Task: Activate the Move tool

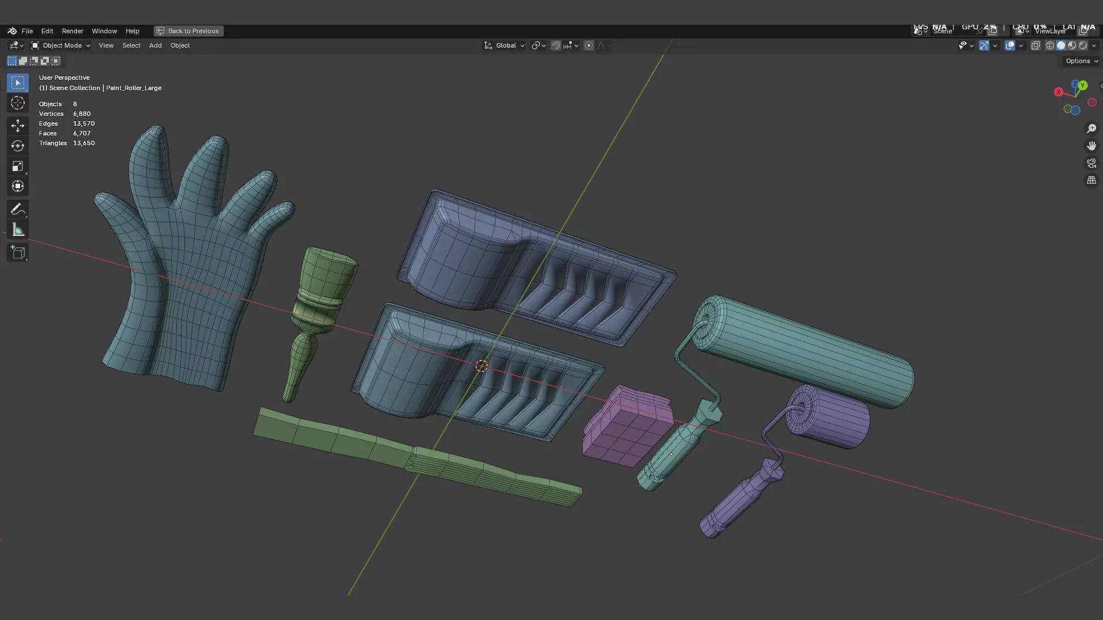Action: 18,125
